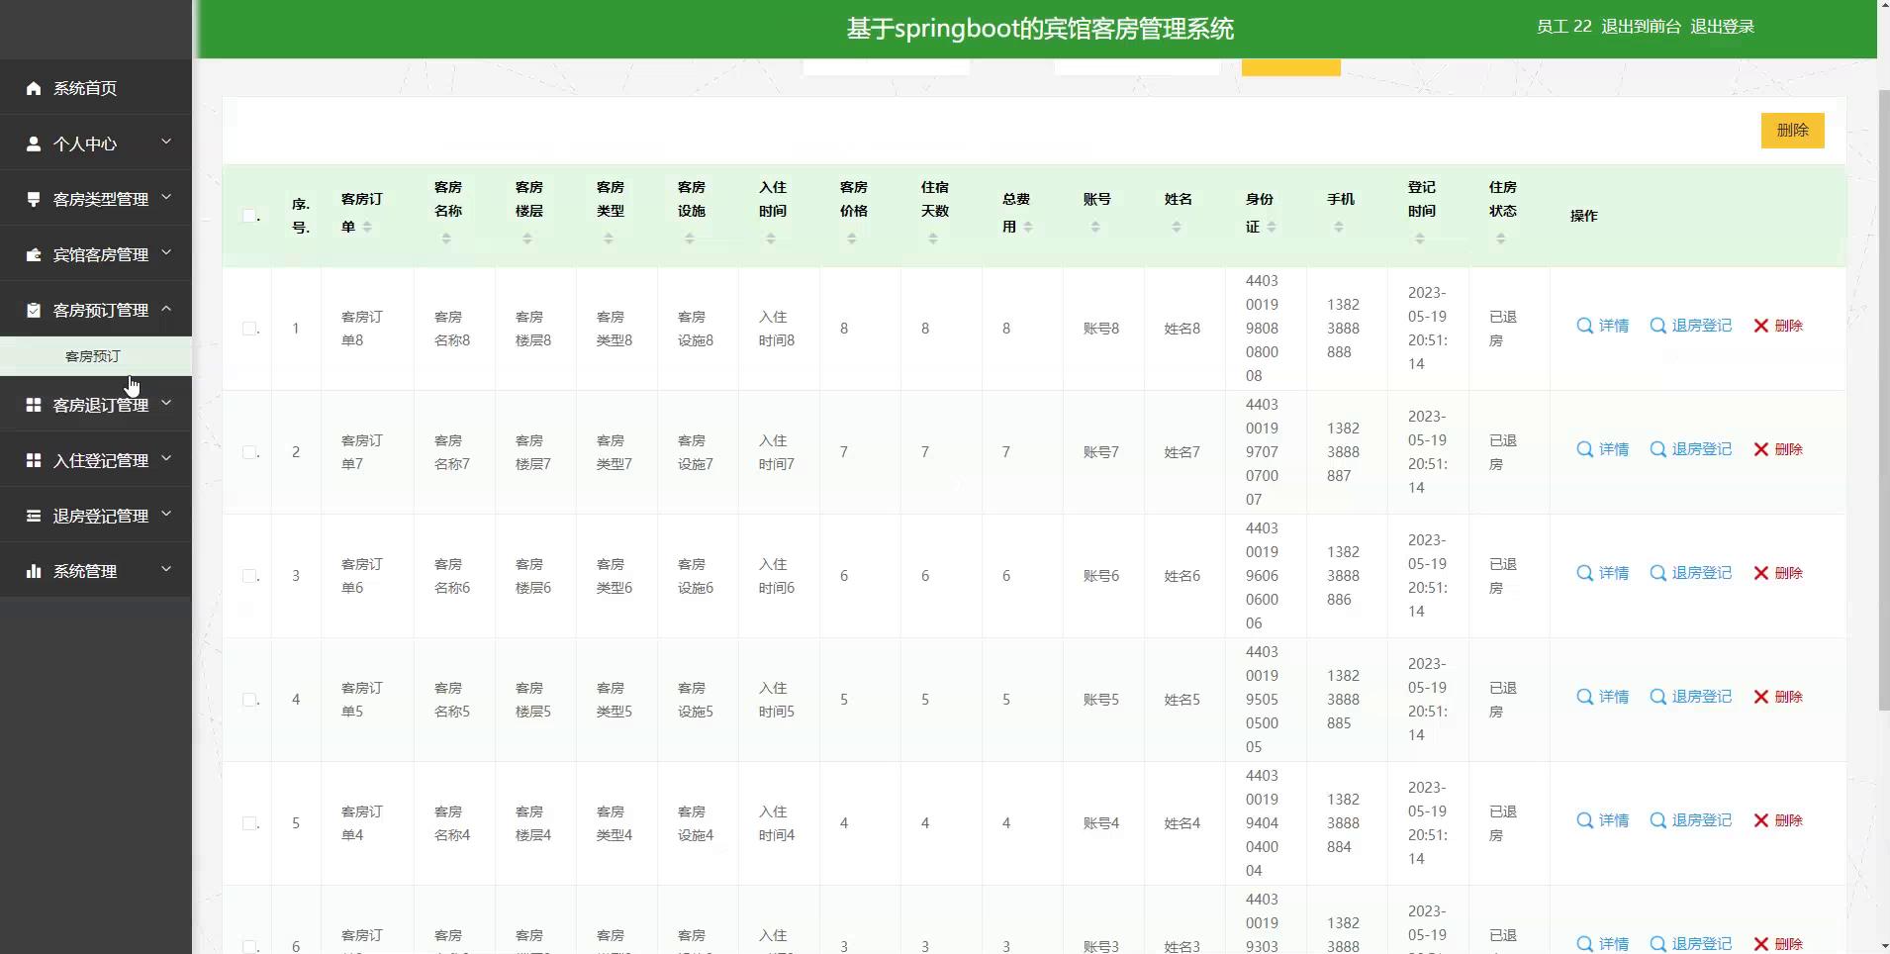This screenshot has width=1890, height=954.
Task: Click magnifier icon of 详情 in row 1
Action: pyautogui.click(x=1584, y=326)
